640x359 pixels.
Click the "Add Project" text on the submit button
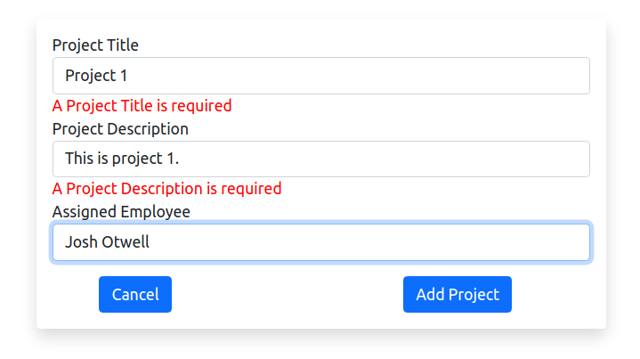(458, 295)
